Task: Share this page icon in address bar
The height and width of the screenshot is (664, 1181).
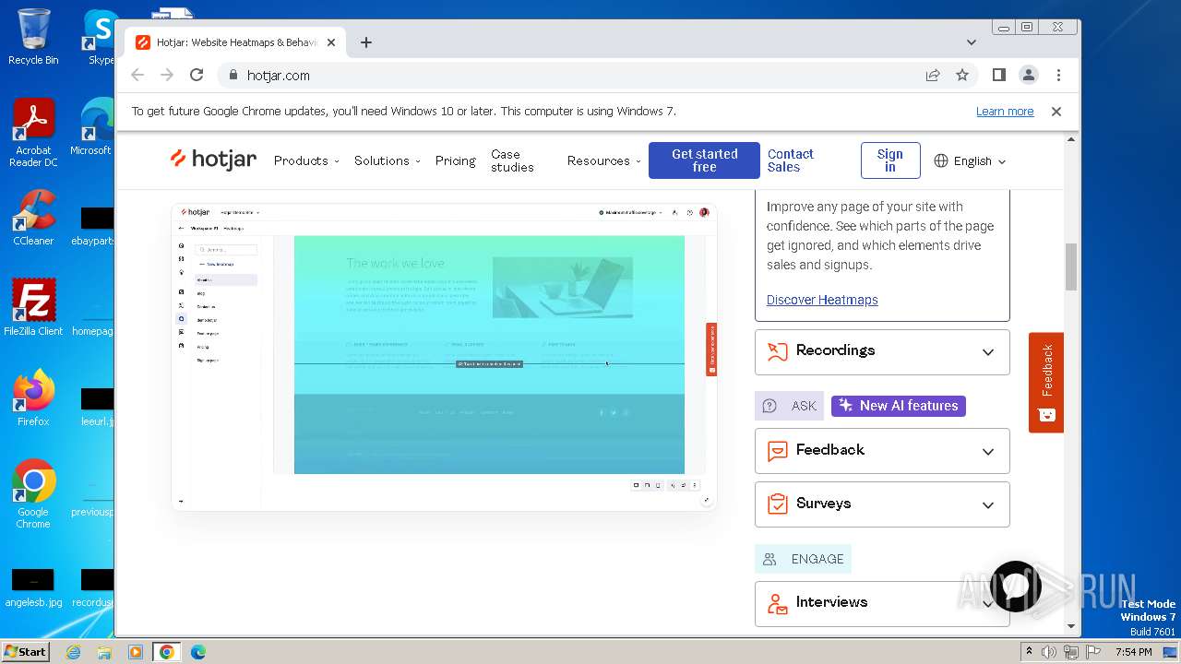Action: pyautogui.click(x=933, y=75)
